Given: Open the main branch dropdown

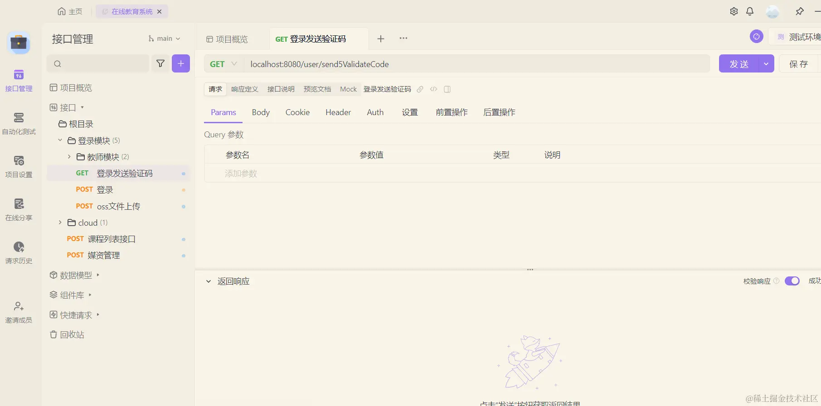Looking at the screenshot, I should (x=164, y=39).
